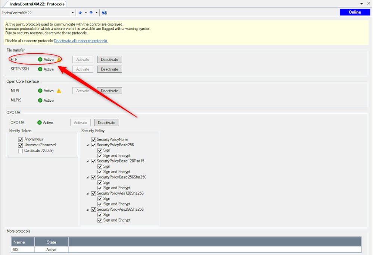Enable the Certificate /X.509) checkbox
Image resolution: width=373 pixels, height=255 pixels.
click(x=21, y=151)
